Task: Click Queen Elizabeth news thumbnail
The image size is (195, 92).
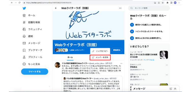Action: (164, 55)
